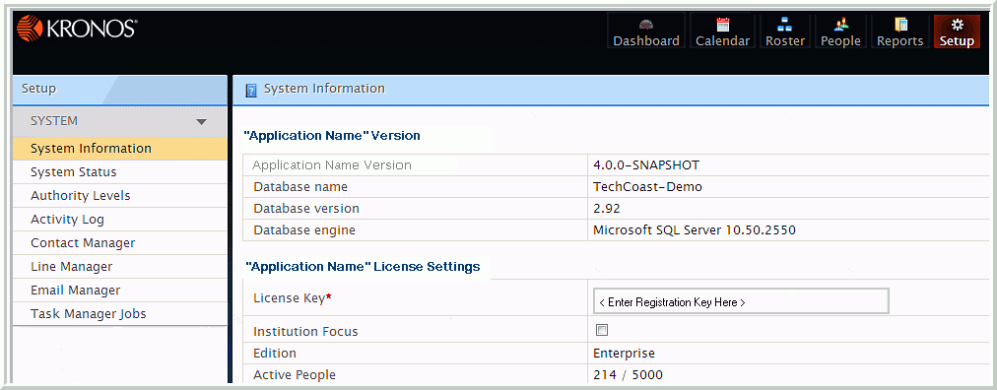Click the Setup panel header
The height and width of the screenshot is (390, 997).
coord(119,90)
